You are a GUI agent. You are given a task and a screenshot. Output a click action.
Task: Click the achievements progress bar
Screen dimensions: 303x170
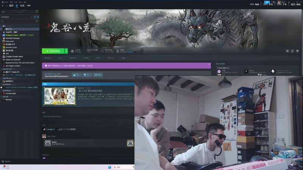[131, 52]
